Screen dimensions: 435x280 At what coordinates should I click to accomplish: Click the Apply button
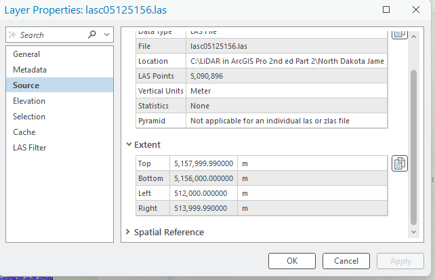click(x=400, y=261)
